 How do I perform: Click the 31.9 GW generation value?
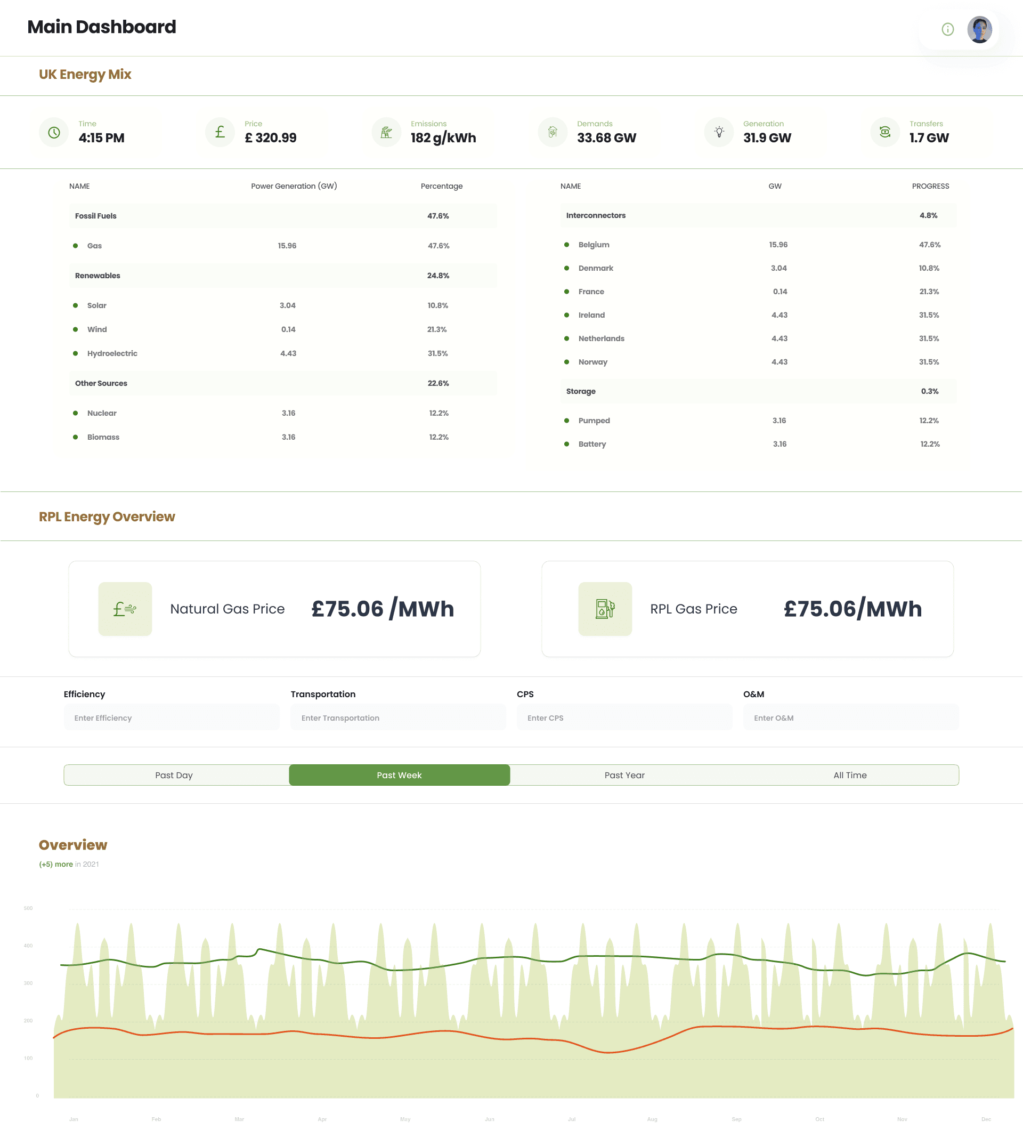[767, 138]
